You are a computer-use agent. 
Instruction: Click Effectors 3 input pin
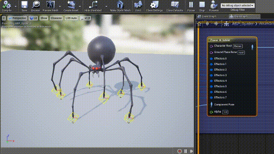pyautogui.click(x=211, y=75)
